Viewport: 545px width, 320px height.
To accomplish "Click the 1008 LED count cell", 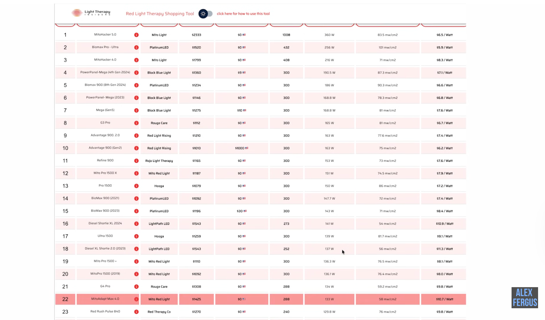I will pyautogui.click(x=286, y=35).
